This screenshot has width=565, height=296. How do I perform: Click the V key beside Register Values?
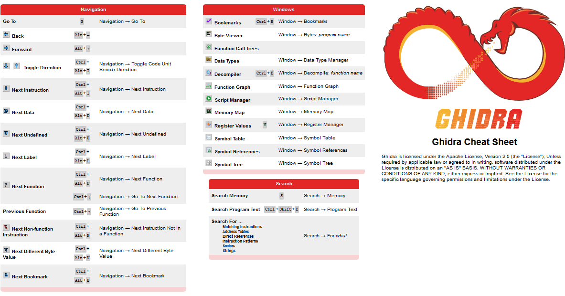tap(265, 125)
